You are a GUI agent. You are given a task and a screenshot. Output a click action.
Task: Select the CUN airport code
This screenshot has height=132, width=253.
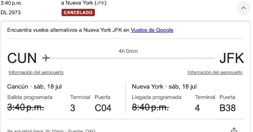click(22, 58)
